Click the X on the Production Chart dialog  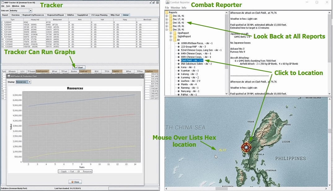pyautogui.click(x=142, y=76)
